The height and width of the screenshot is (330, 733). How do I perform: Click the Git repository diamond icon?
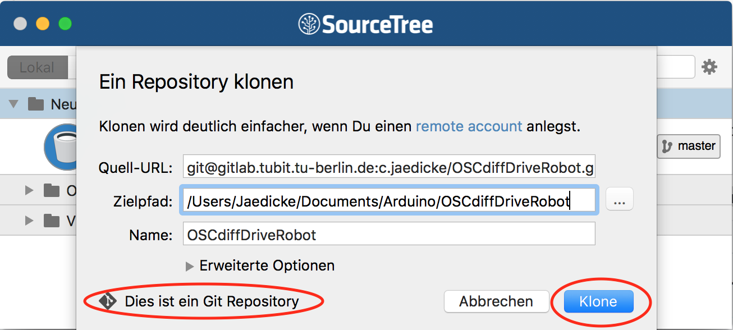click(107, 301)
